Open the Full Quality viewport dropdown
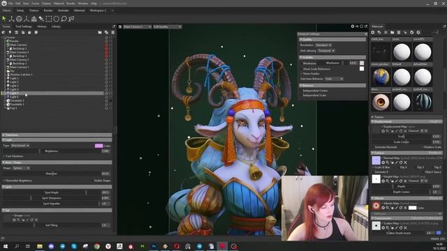447x251 pixels. pyautogui.click(x=168, y=26)
